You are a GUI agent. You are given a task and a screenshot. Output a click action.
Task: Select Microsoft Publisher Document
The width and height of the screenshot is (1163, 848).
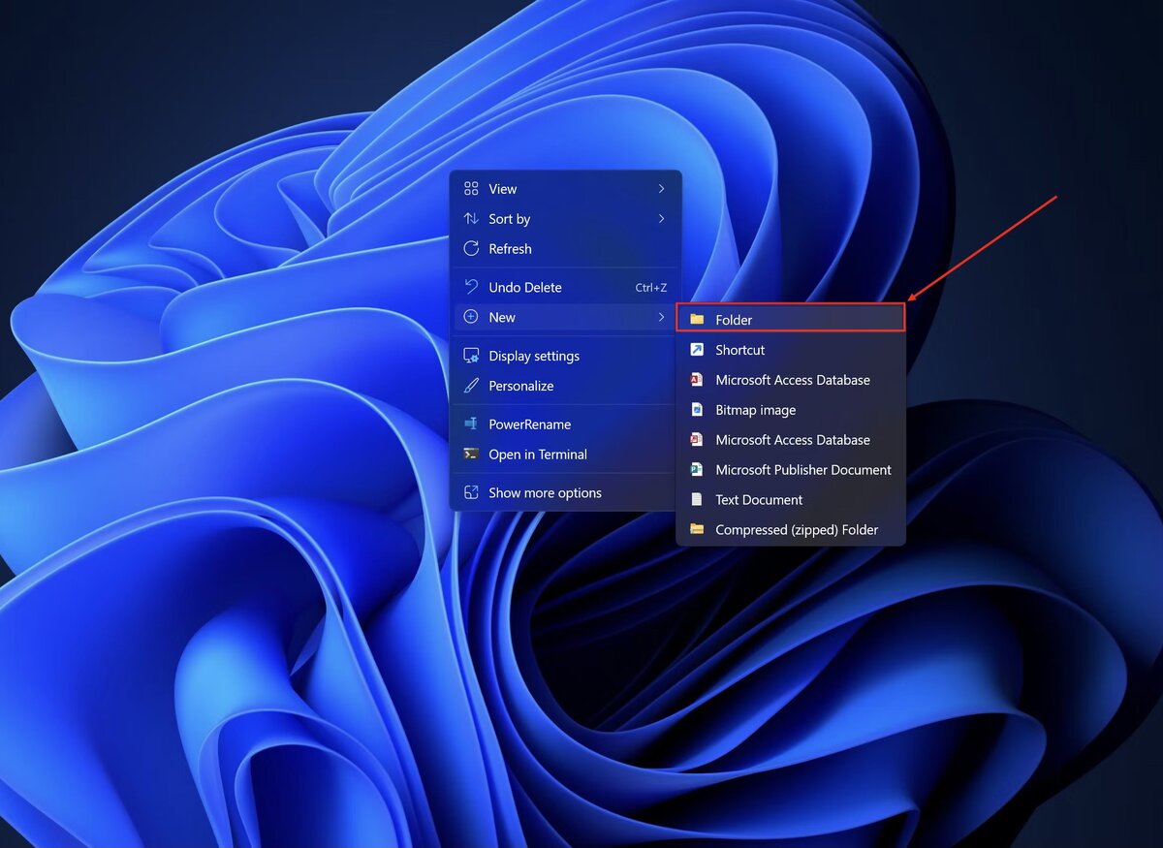(x=791, y=470)
